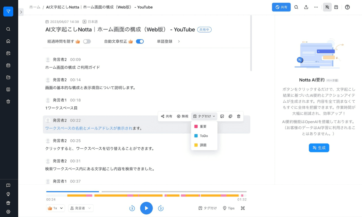The height and width of the screenshot is (217, 362).
Task: Open the 発言者 filter dropdown
Action: [x=81, y=208]
